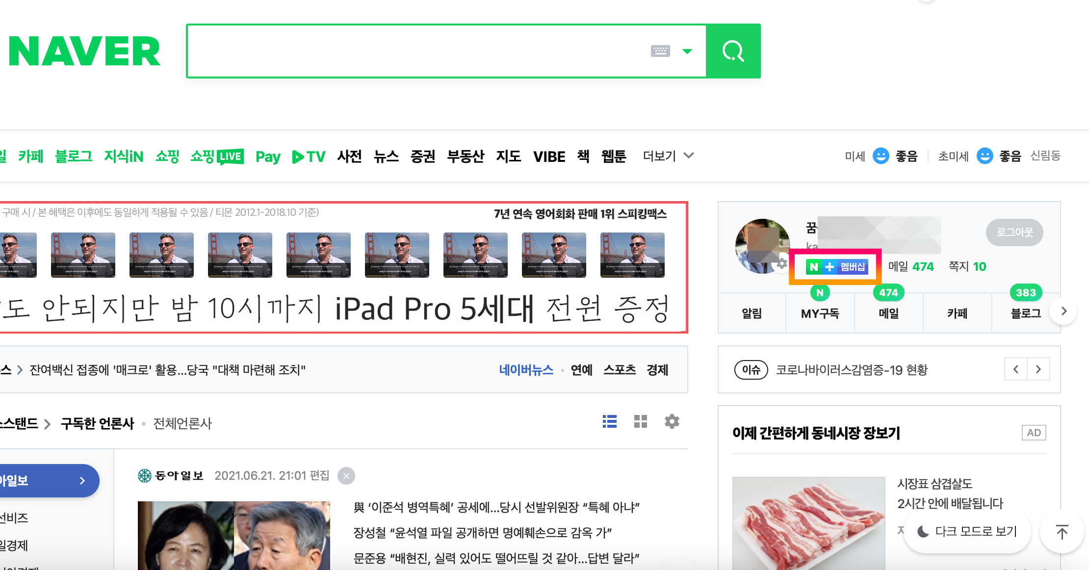Click the 신림동 location label
Viewport: 1089px width, 570px height.
pyautogui.click(x=1045, y=156)
